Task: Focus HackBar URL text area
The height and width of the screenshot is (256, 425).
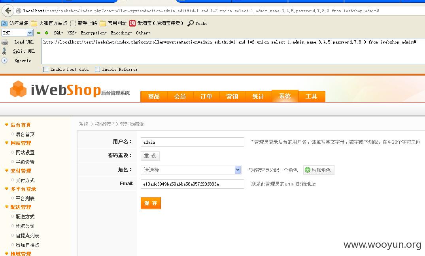Action: coord(233,51)
